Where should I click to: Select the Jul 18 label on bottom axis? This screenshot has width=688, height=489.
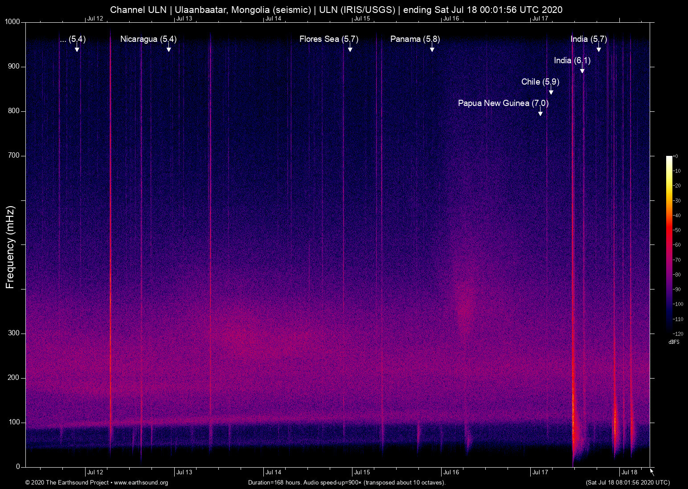coord(629,473)
